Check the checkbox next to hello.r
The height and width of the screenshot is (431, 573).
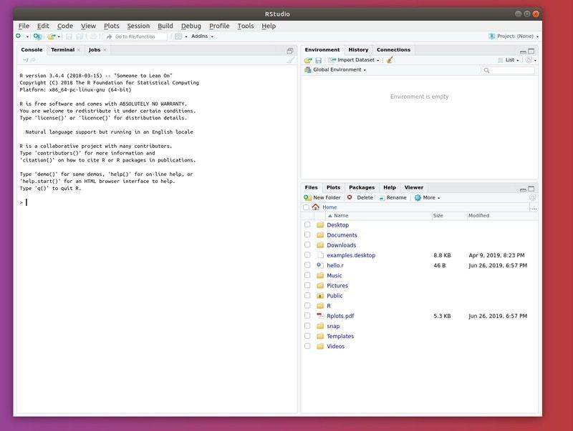coord(308,265)
